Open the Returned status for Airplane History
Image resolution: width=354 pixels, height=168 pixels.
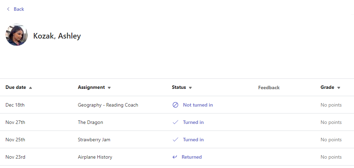(x=191, y=157)
